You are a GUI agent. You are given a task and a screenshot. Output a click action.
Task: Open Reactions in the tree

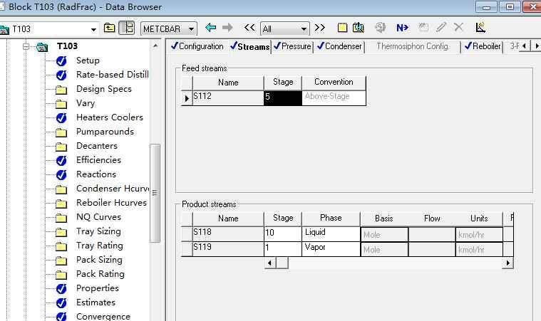point(96,174)
